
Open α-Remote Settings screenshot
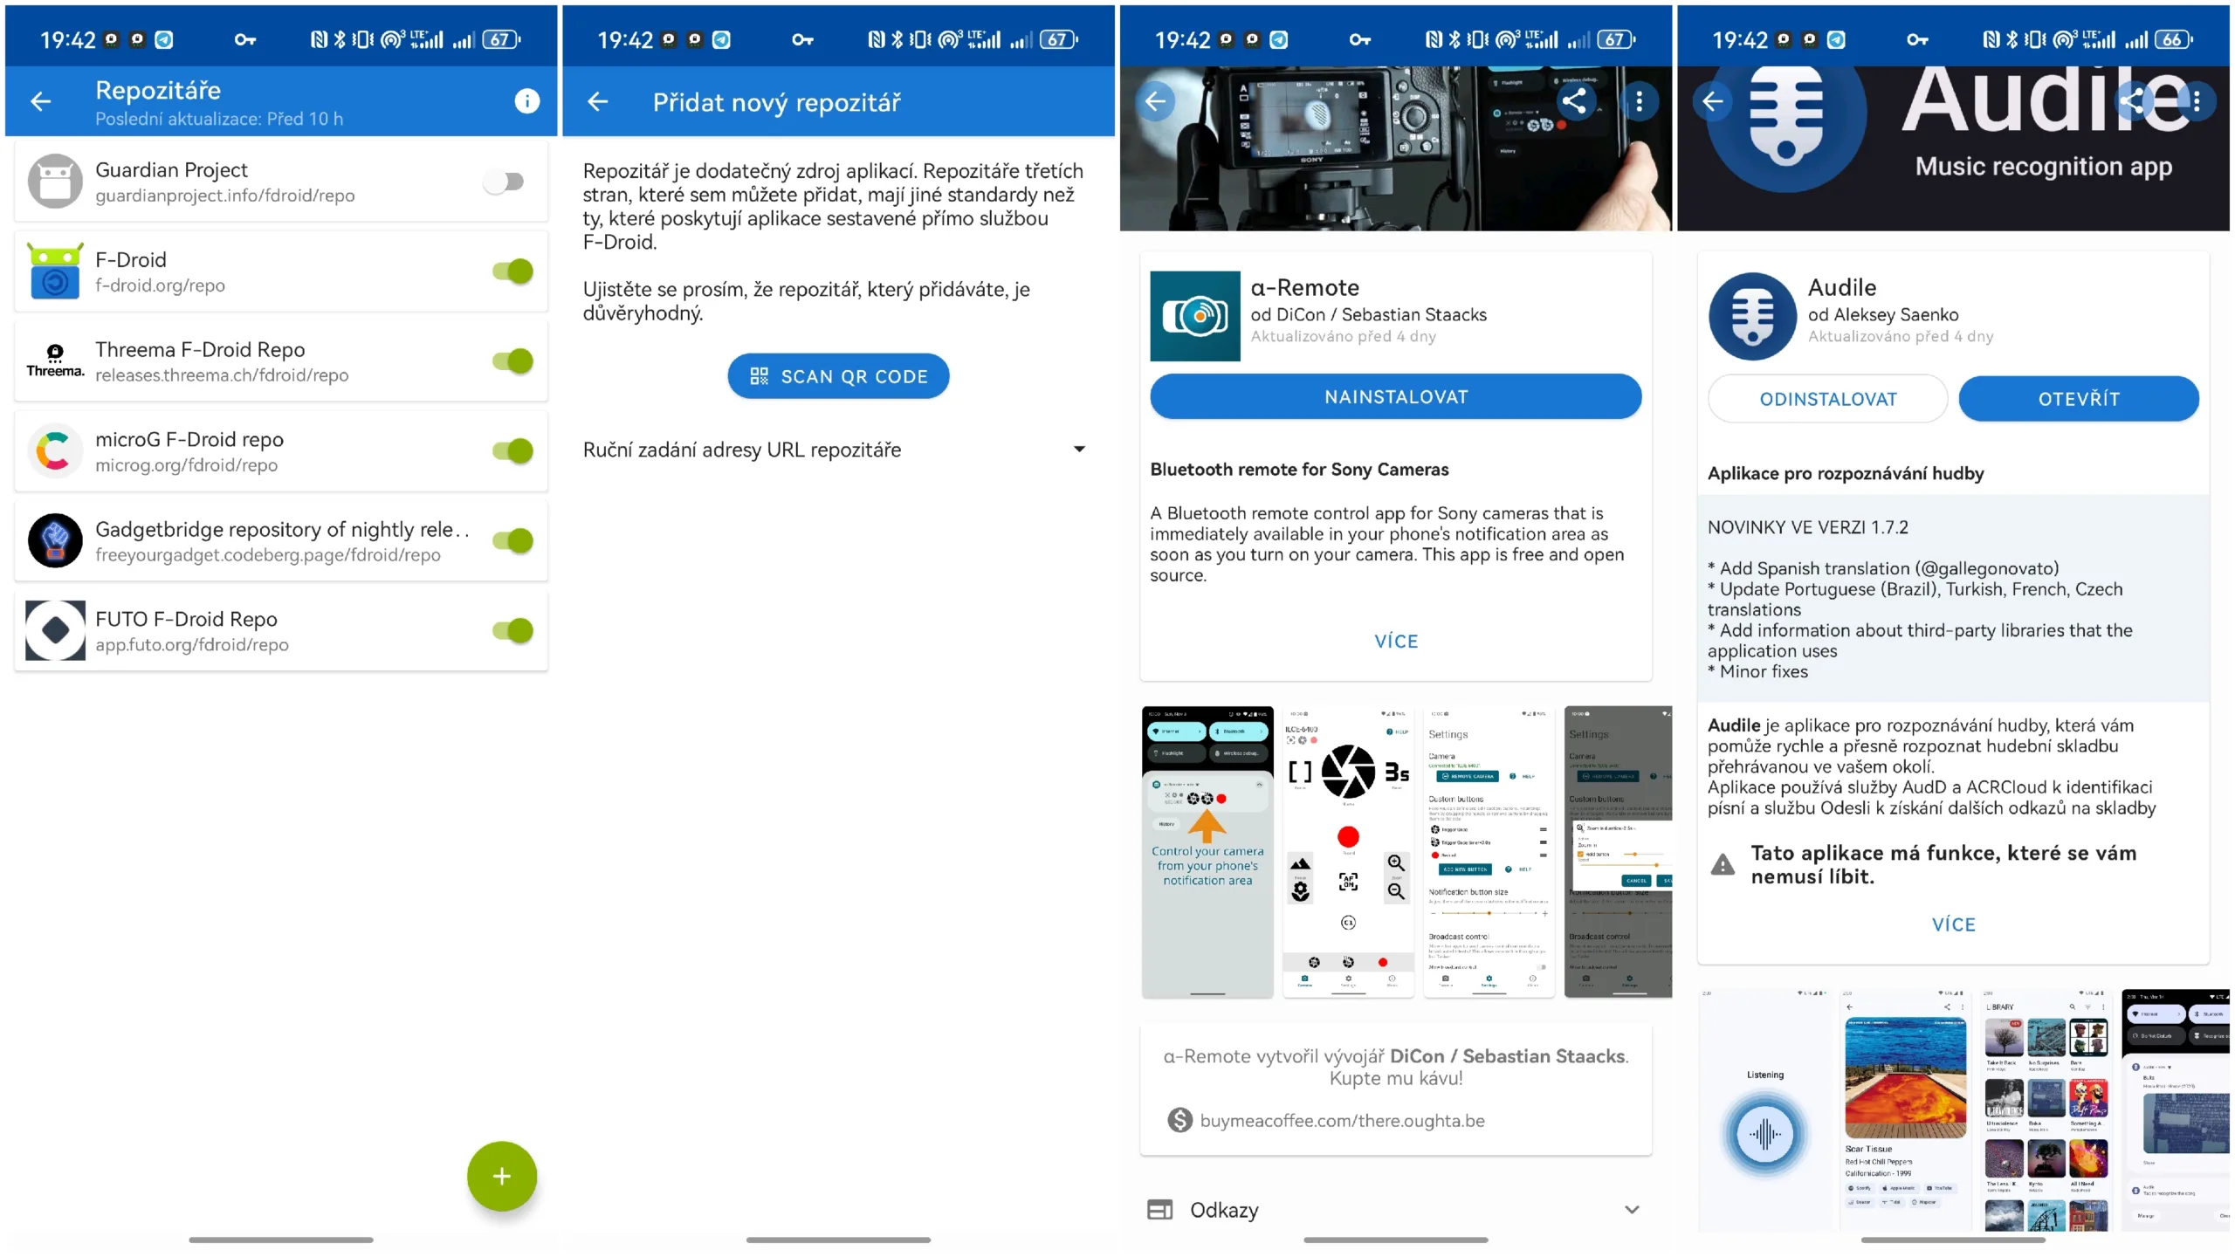(x=1488, y=851)
